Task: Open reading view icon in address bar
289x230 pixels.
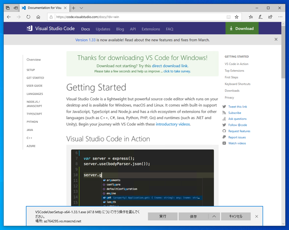Action: point(229,17)
